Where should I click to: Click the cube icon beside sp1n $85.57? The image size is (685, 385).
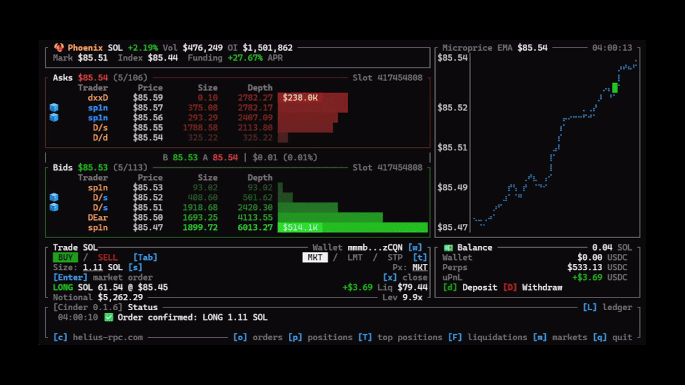[54, 108]
